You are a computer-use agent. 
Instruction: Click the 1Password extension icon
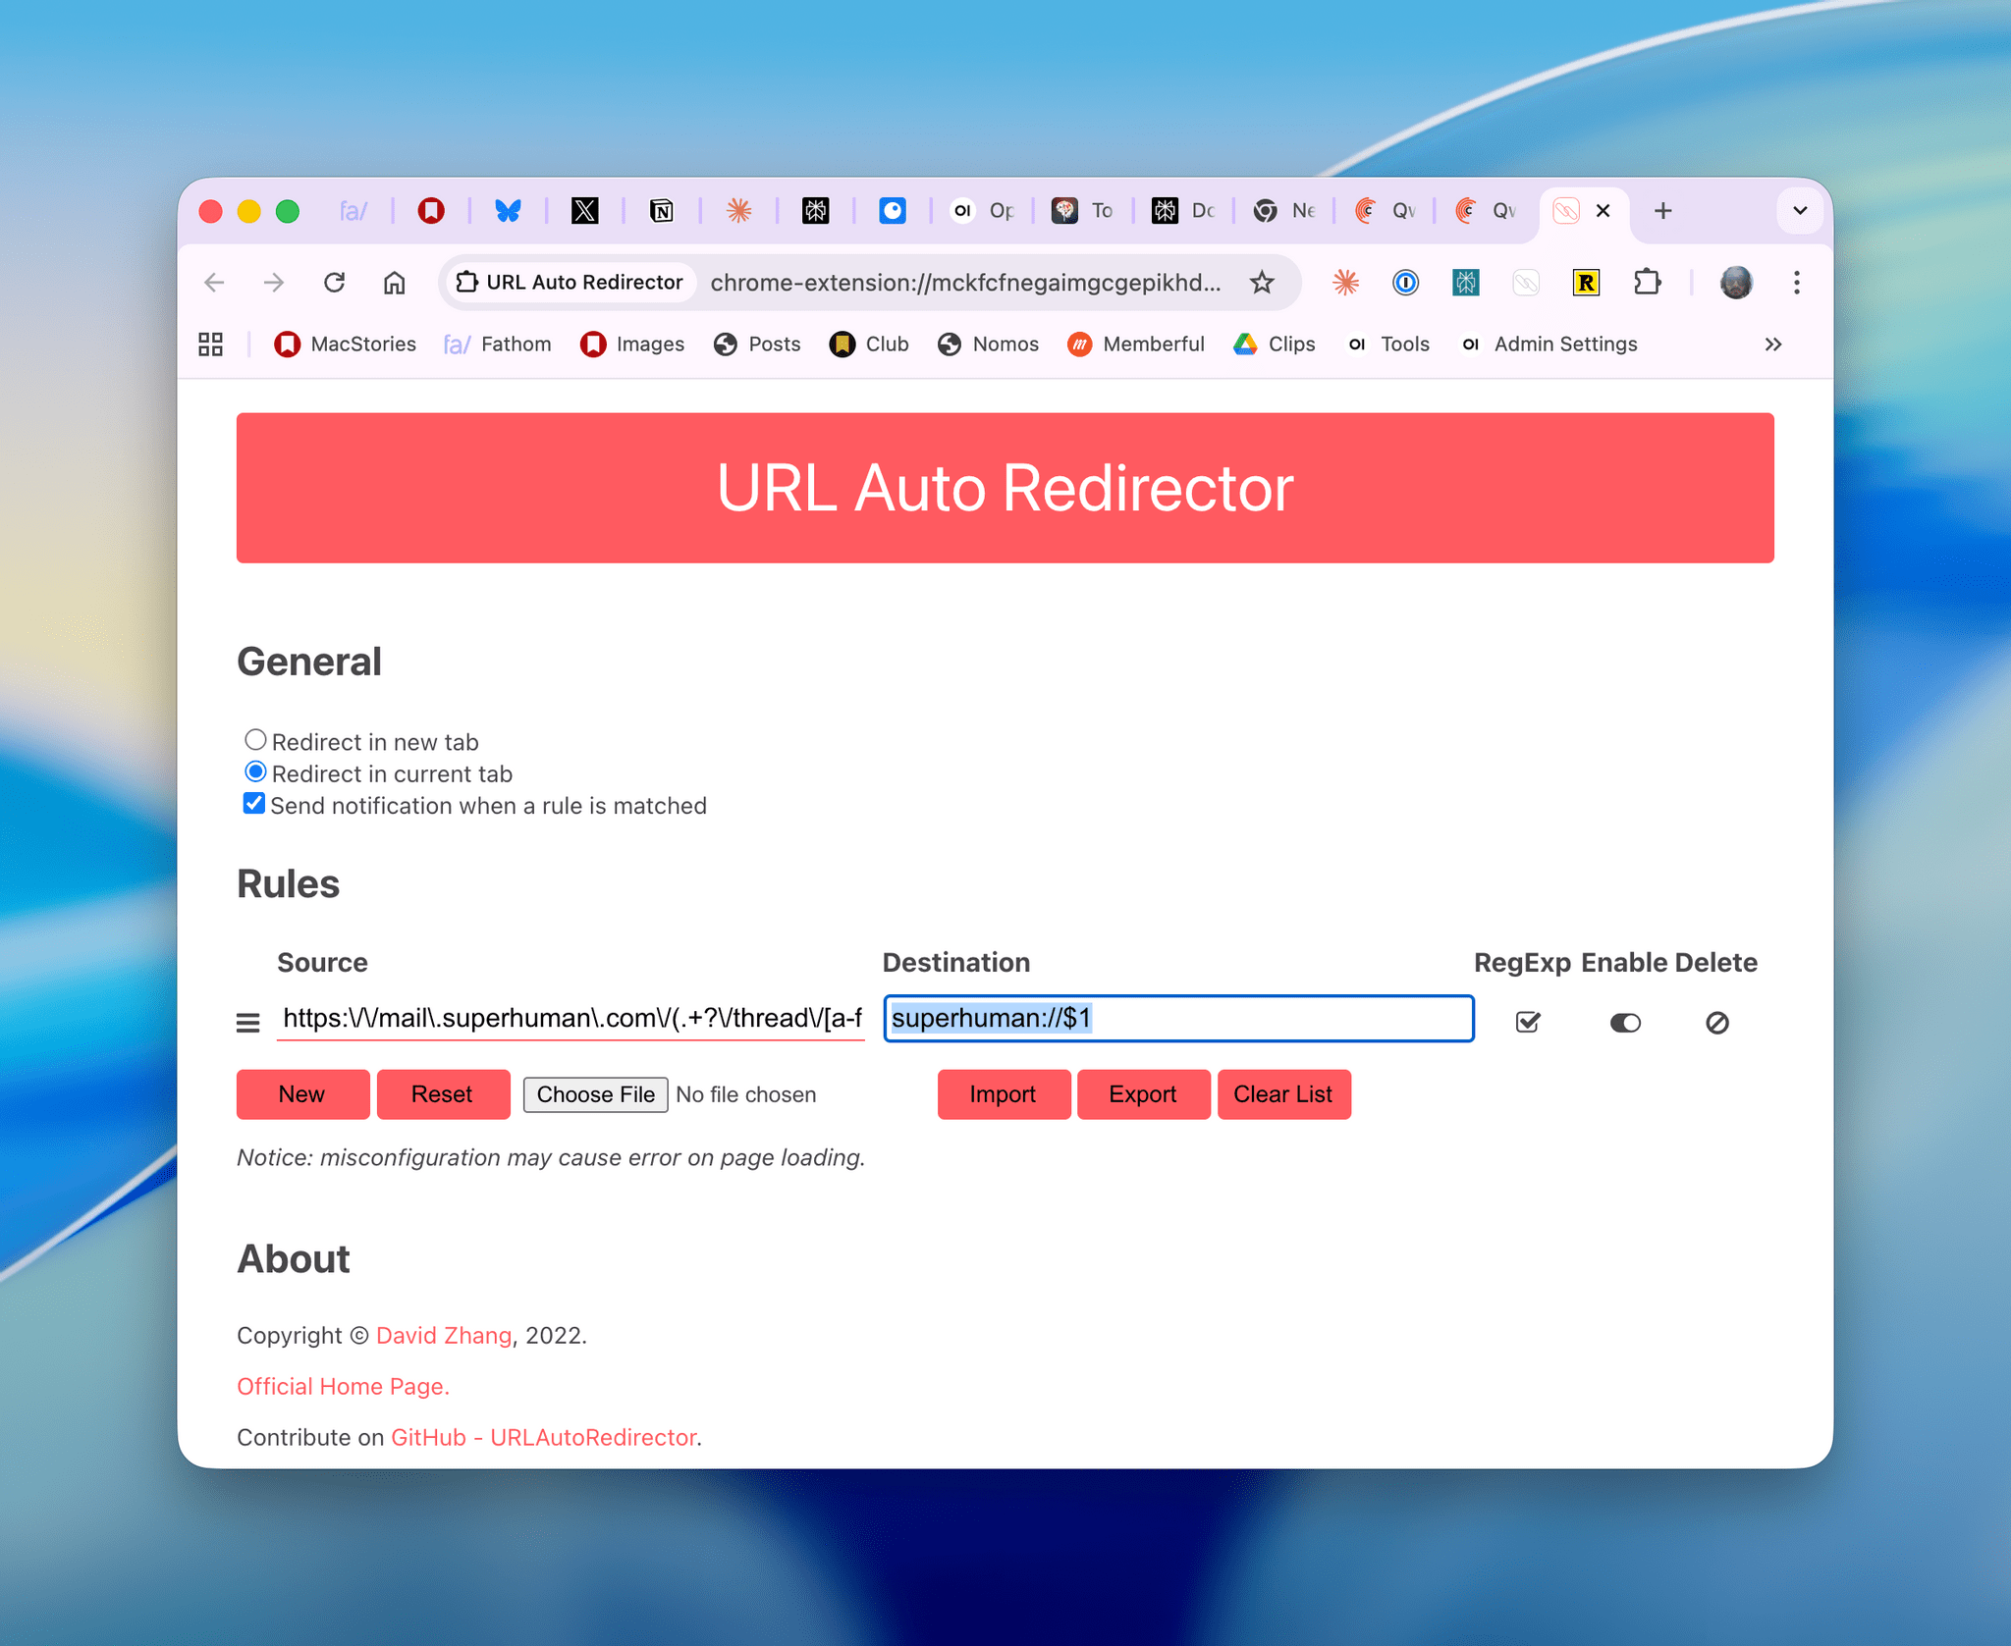[1405, 283]
